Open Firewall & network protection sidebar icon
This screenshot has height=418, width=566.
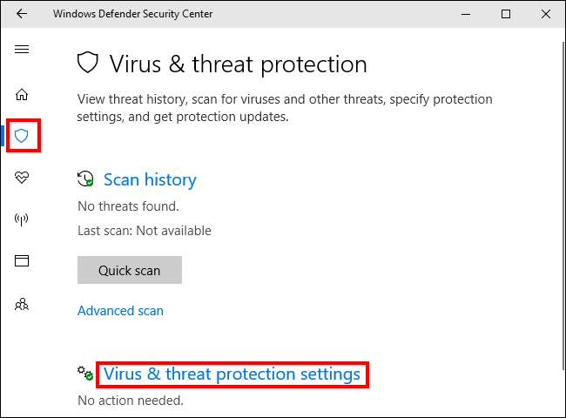22,219
